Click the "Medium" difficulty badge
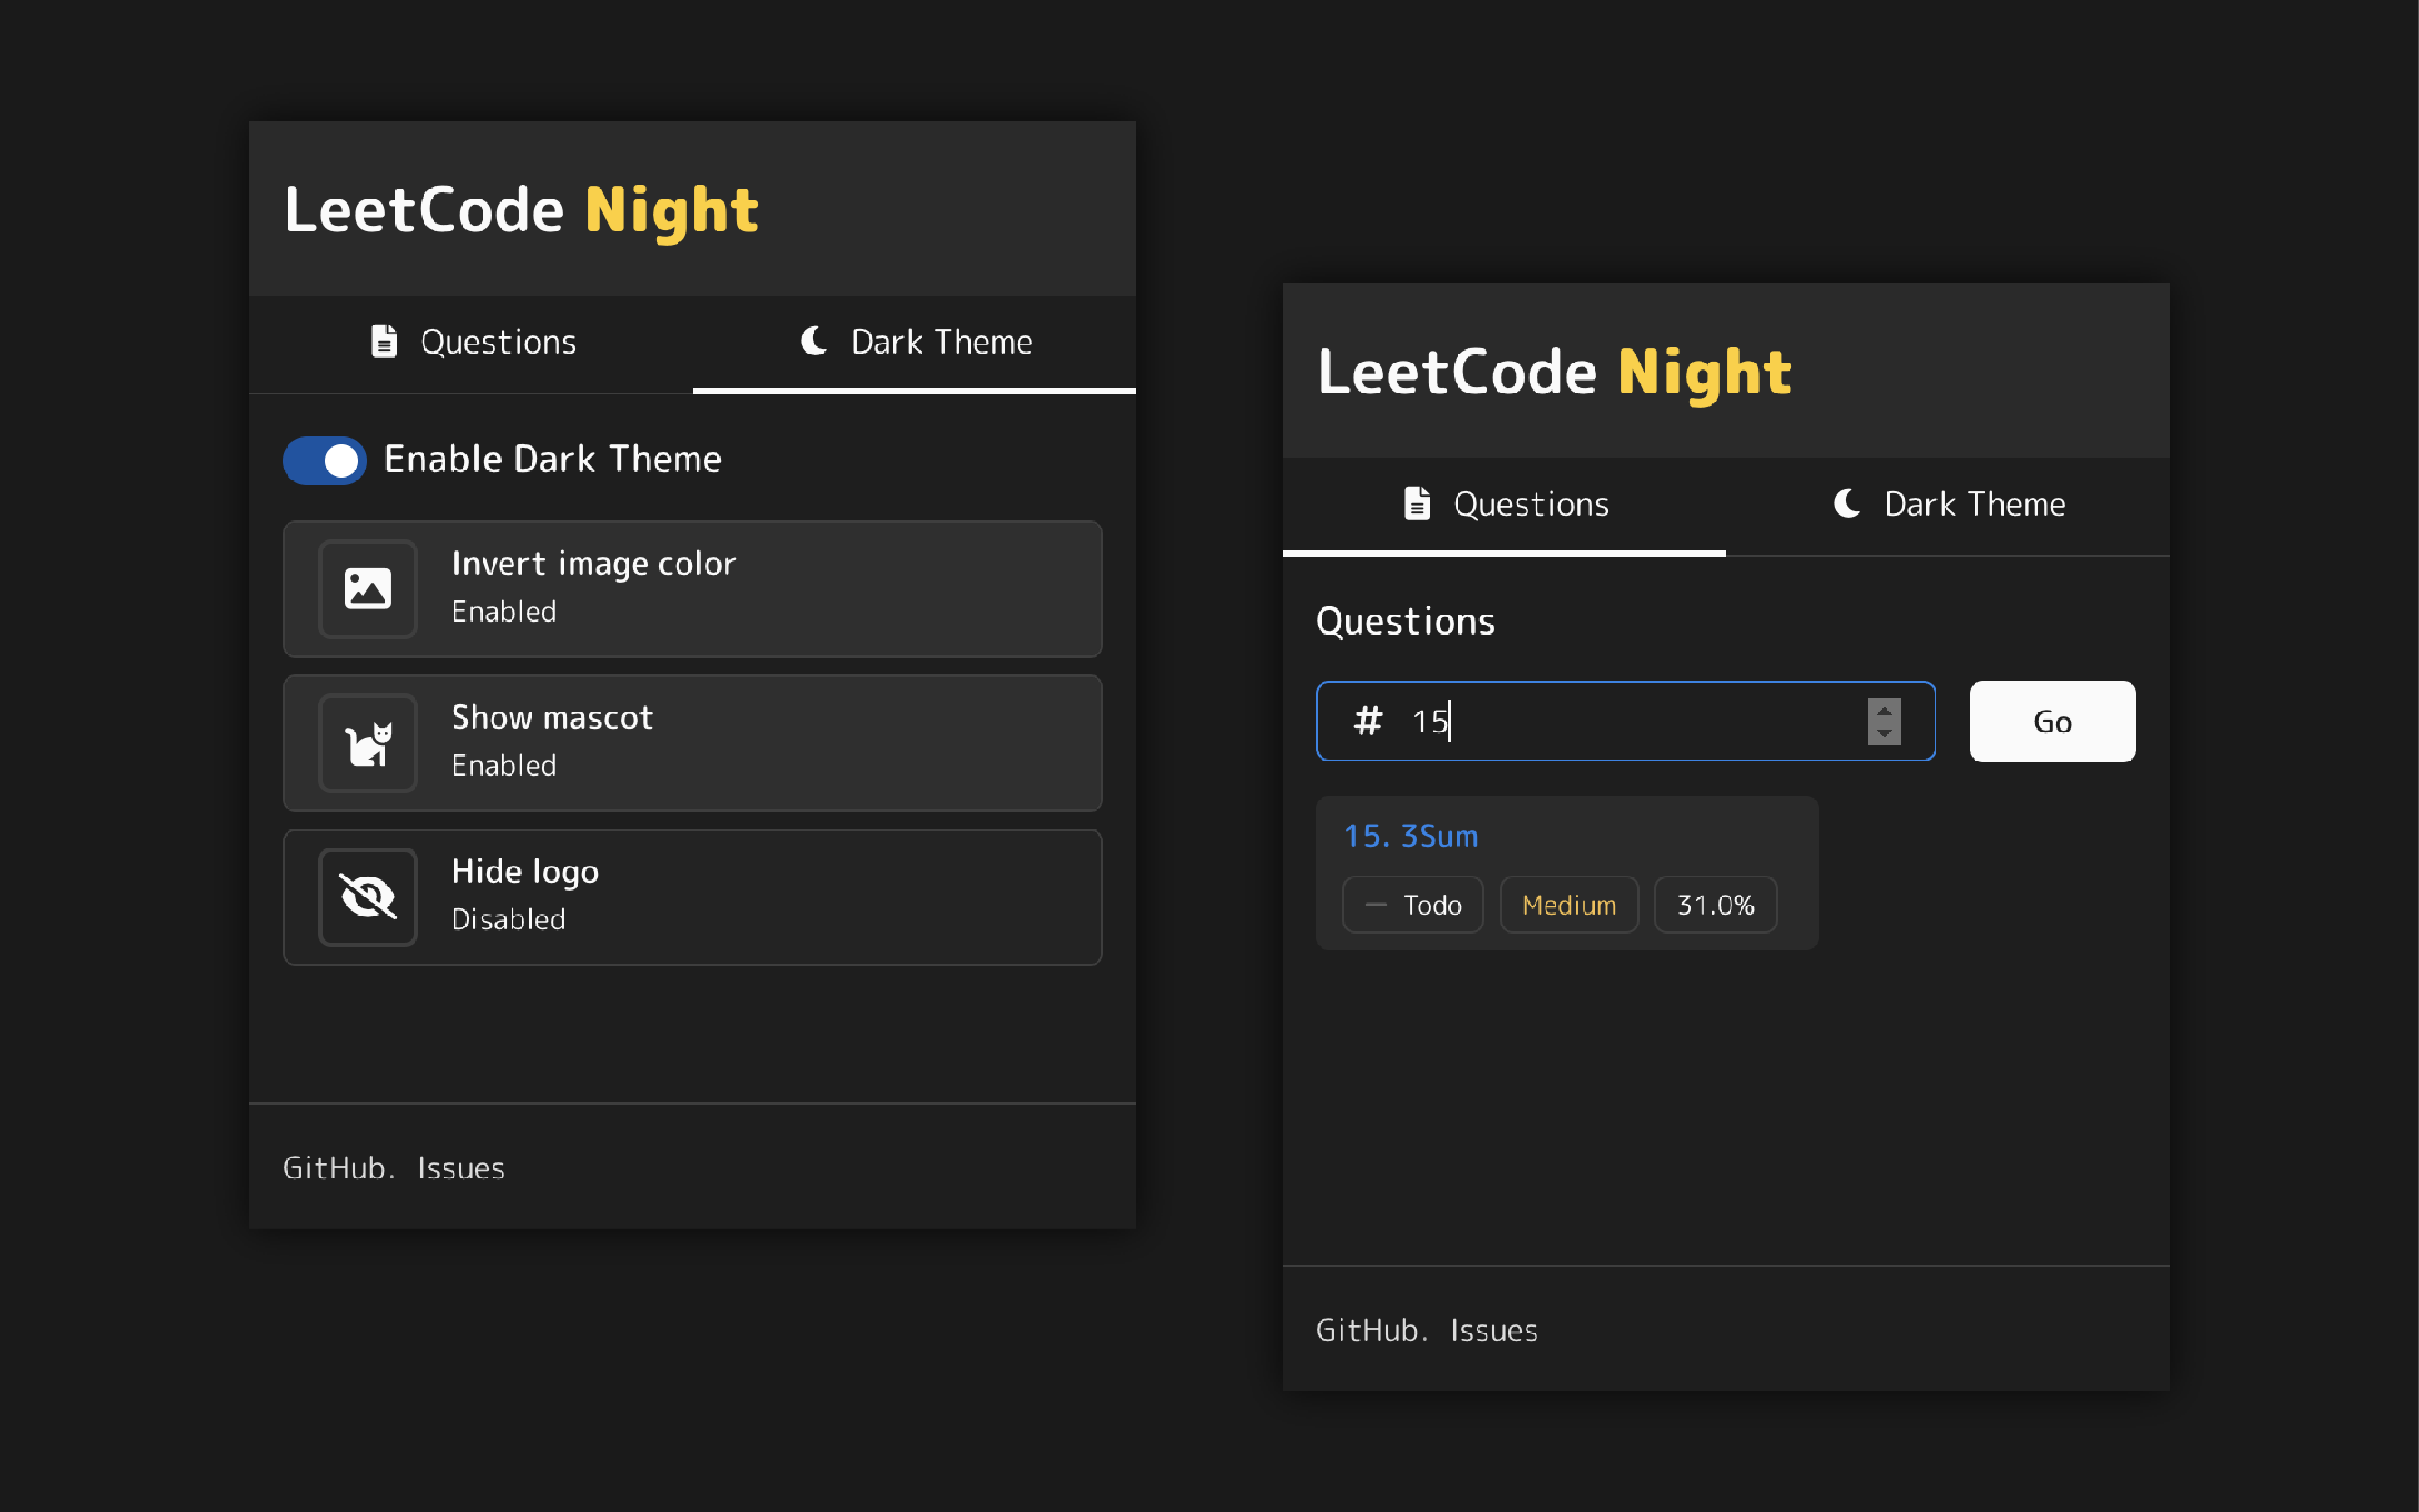The height and width of the screenshot is (1512, 2419). [1568, 904]
